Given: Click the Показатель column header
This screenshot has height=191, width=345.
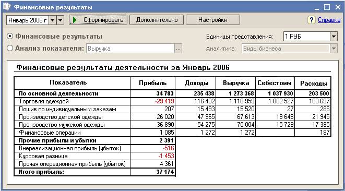Looking at the screenshot, I should click(x=72, y=83).
